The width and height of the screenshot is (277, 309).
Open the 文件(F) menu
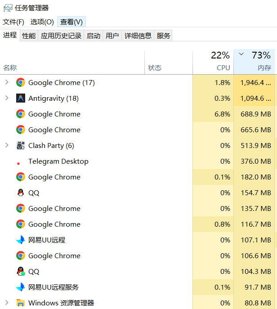point(13,22)
